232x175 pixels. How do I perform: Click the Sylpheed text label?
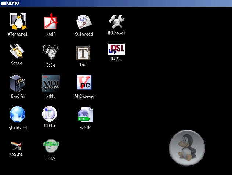(84, 34)
